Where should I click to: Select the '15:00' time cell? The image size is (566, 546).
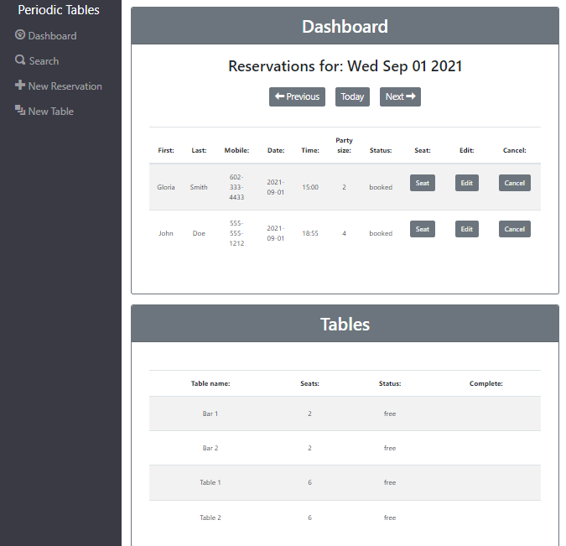[x=310, y=187]
